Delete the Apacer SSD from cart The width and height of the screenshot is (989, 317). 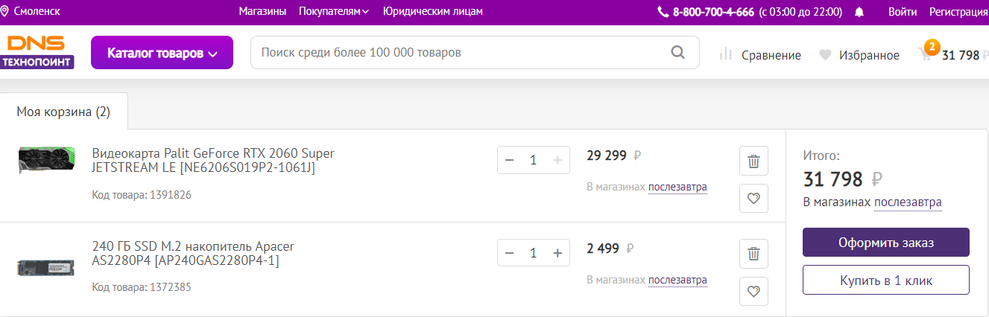click(x=753, y=254)
